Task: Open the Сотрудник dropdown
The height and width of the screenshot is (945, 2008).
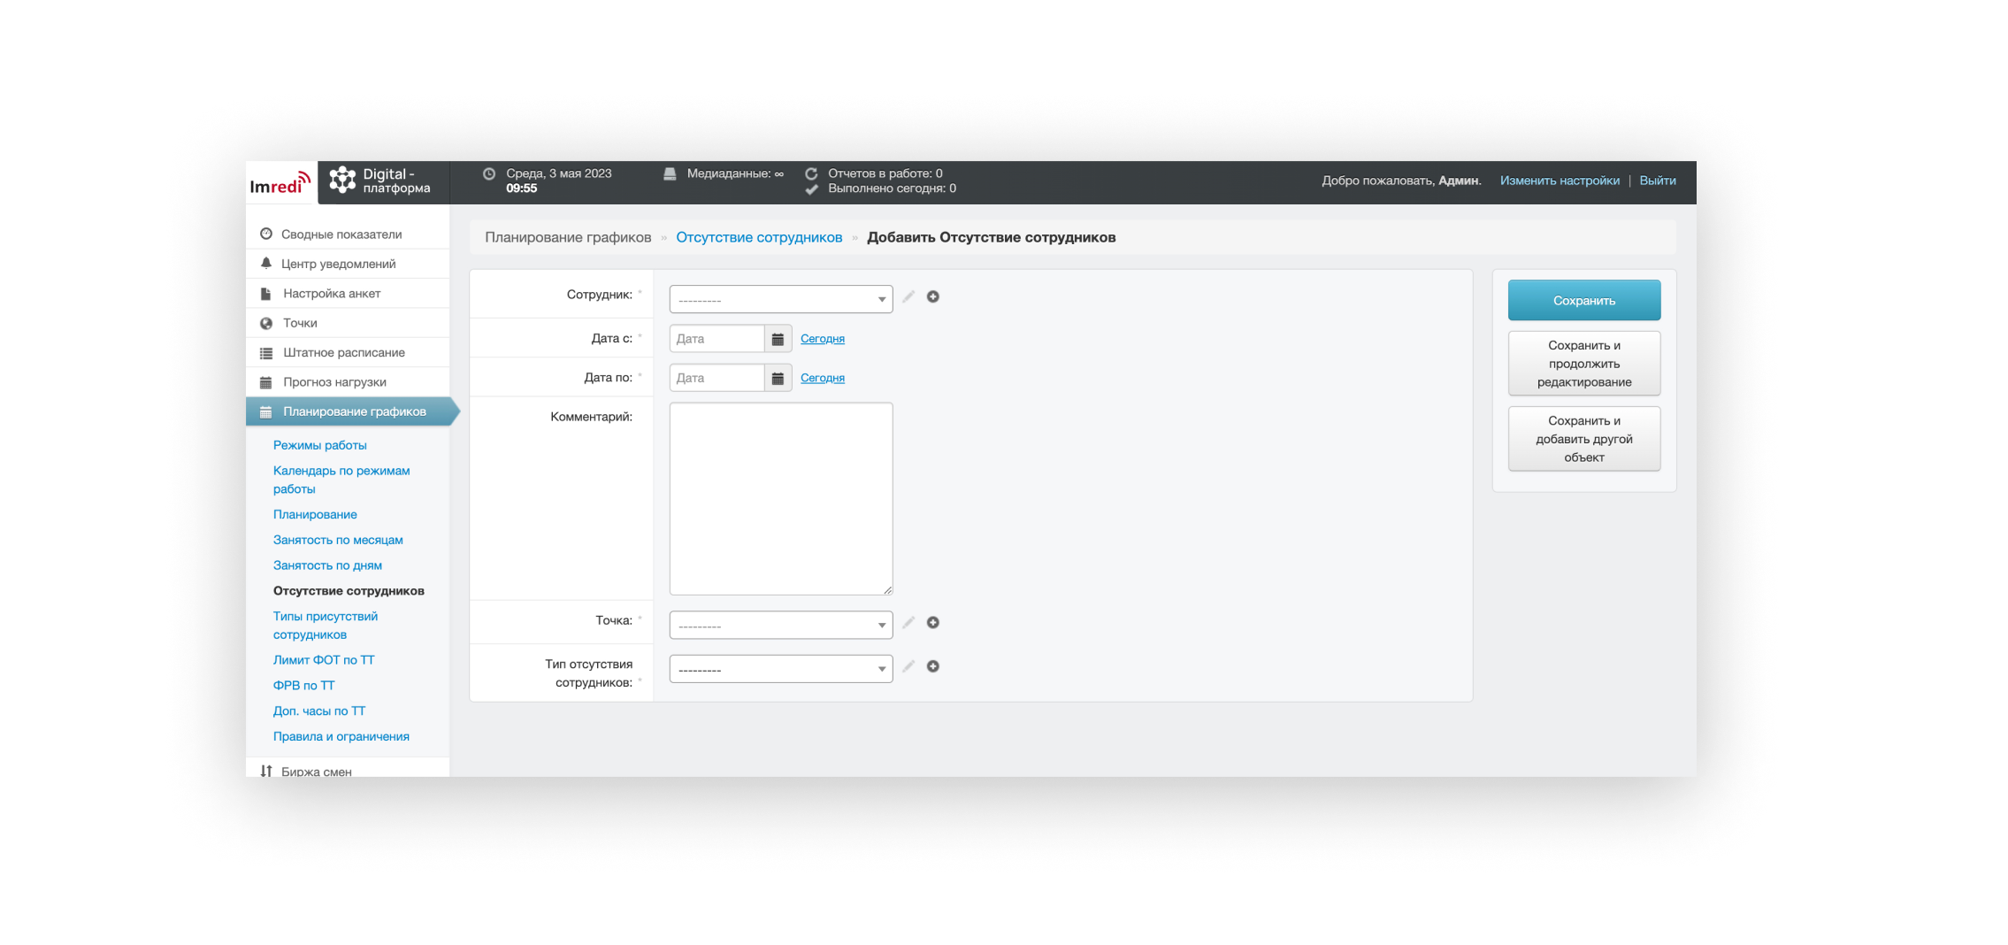Action: click(781, 299)
